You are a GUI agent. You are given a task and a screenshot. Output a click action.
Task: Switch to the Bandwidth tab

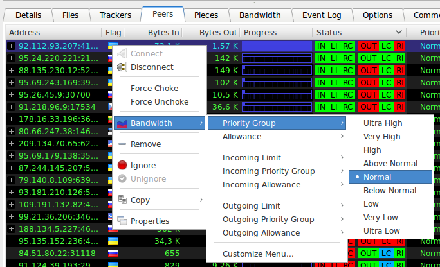[x=260, y=15]
